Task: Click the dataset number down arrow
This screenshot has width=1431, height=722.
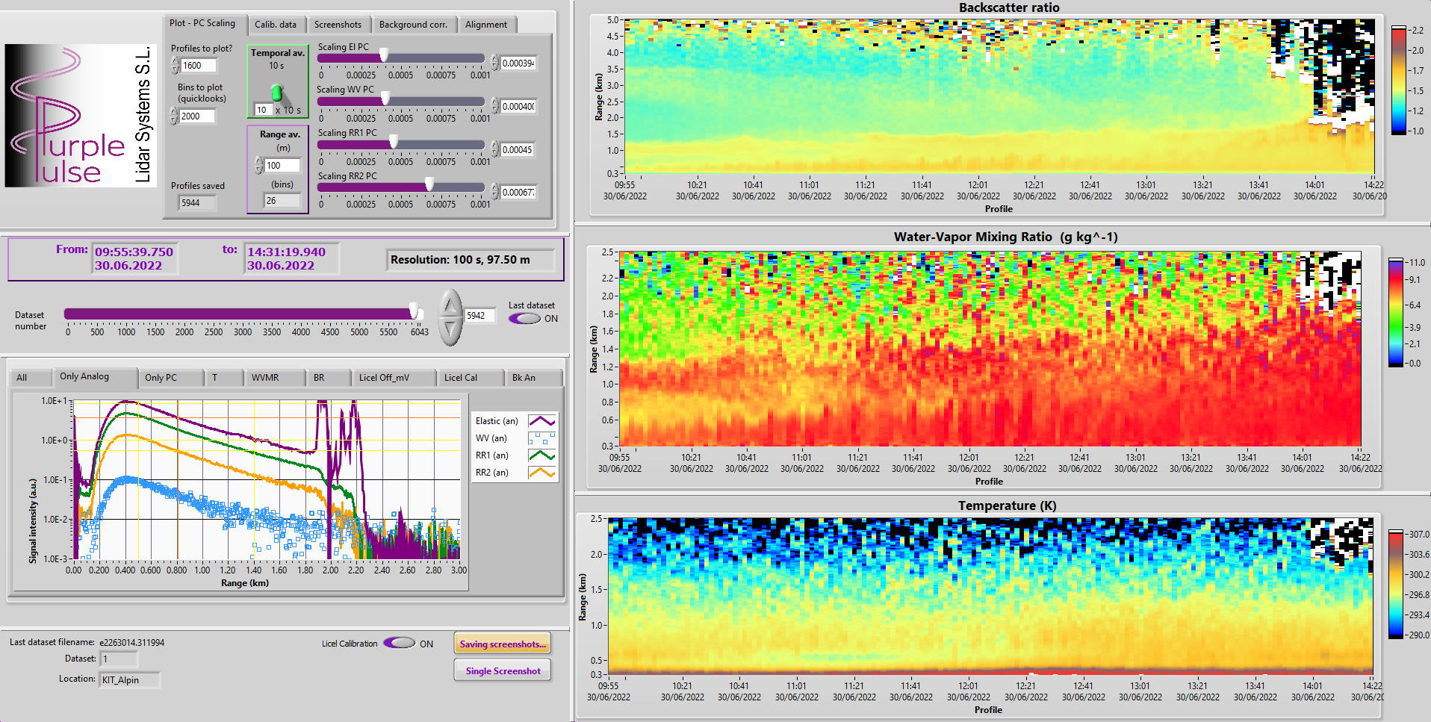Action: click(x=450, y=331)
